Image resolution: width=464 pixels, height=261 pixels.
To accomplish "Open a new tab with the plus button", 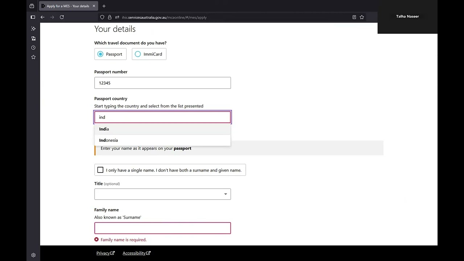I will click(104, 6).
